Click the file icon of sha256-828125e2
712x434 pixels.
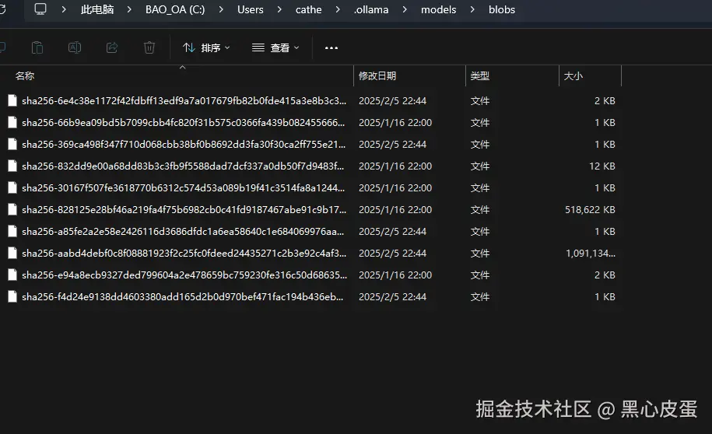coord(12,210)
